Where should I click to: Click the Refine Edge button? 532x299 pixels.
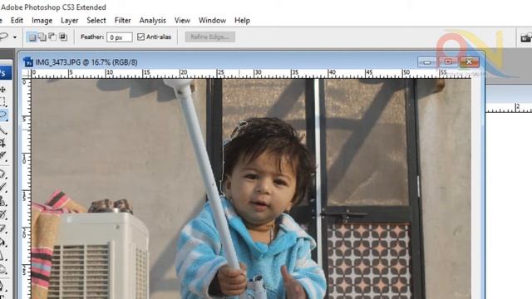pyautogui.click(x=210, y=37)
